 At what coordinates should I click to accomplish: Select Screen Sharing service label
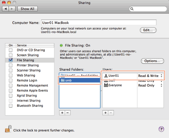tap(28, 55)
